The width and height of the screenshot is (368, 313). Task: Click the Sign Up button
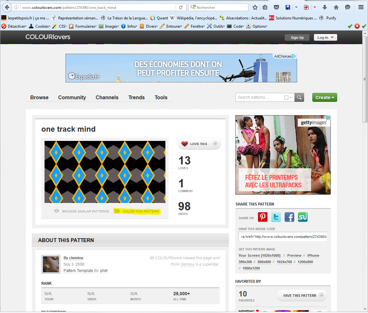[297, 38]
